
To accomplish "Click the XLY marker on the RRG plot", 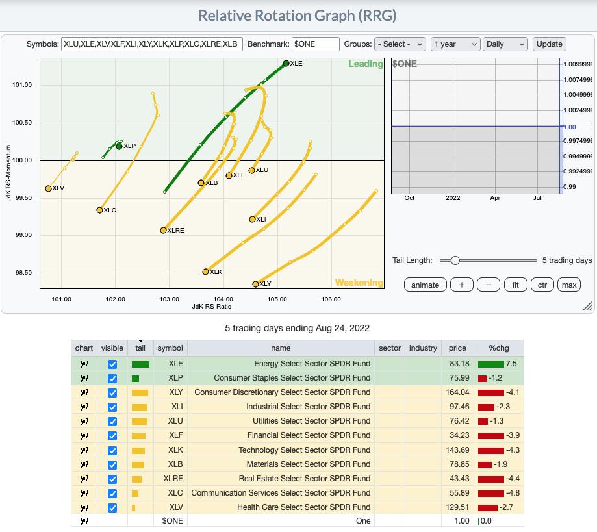I will [x=255, y=284].
